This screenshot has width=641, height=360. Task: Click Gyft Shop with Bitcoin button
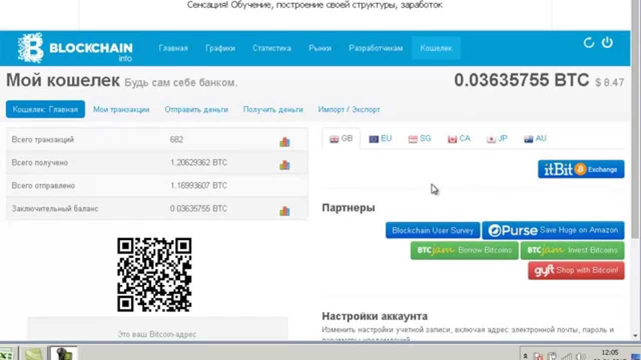pyautogui.click(x=576, y=270)
